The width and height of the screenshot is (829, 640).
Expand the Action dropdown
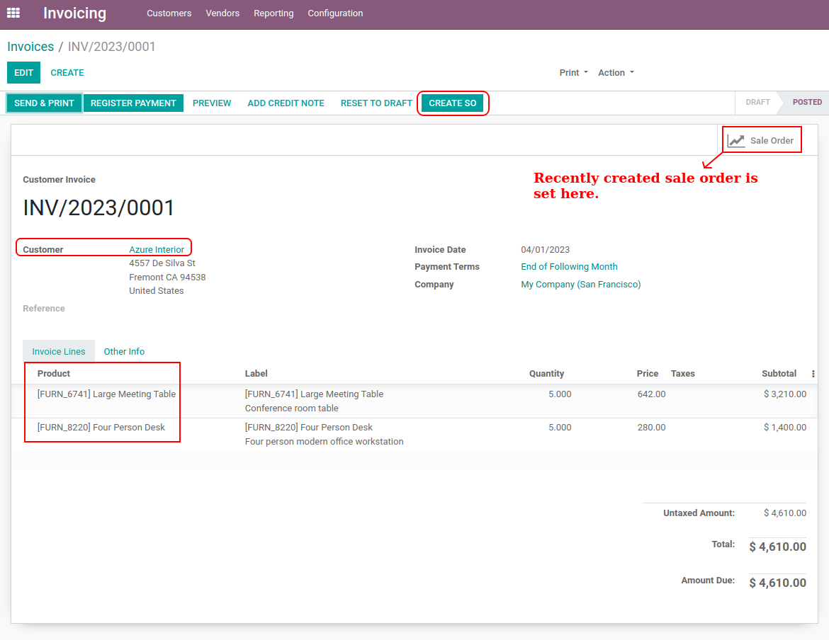(x=616, y=73)
